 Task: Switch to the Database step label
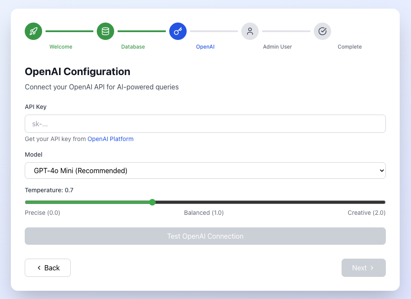coord(133,47)
